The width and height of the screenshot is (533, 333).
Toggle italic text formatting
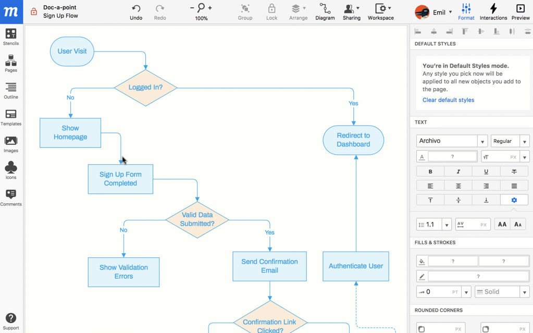(x=458, y=171)
